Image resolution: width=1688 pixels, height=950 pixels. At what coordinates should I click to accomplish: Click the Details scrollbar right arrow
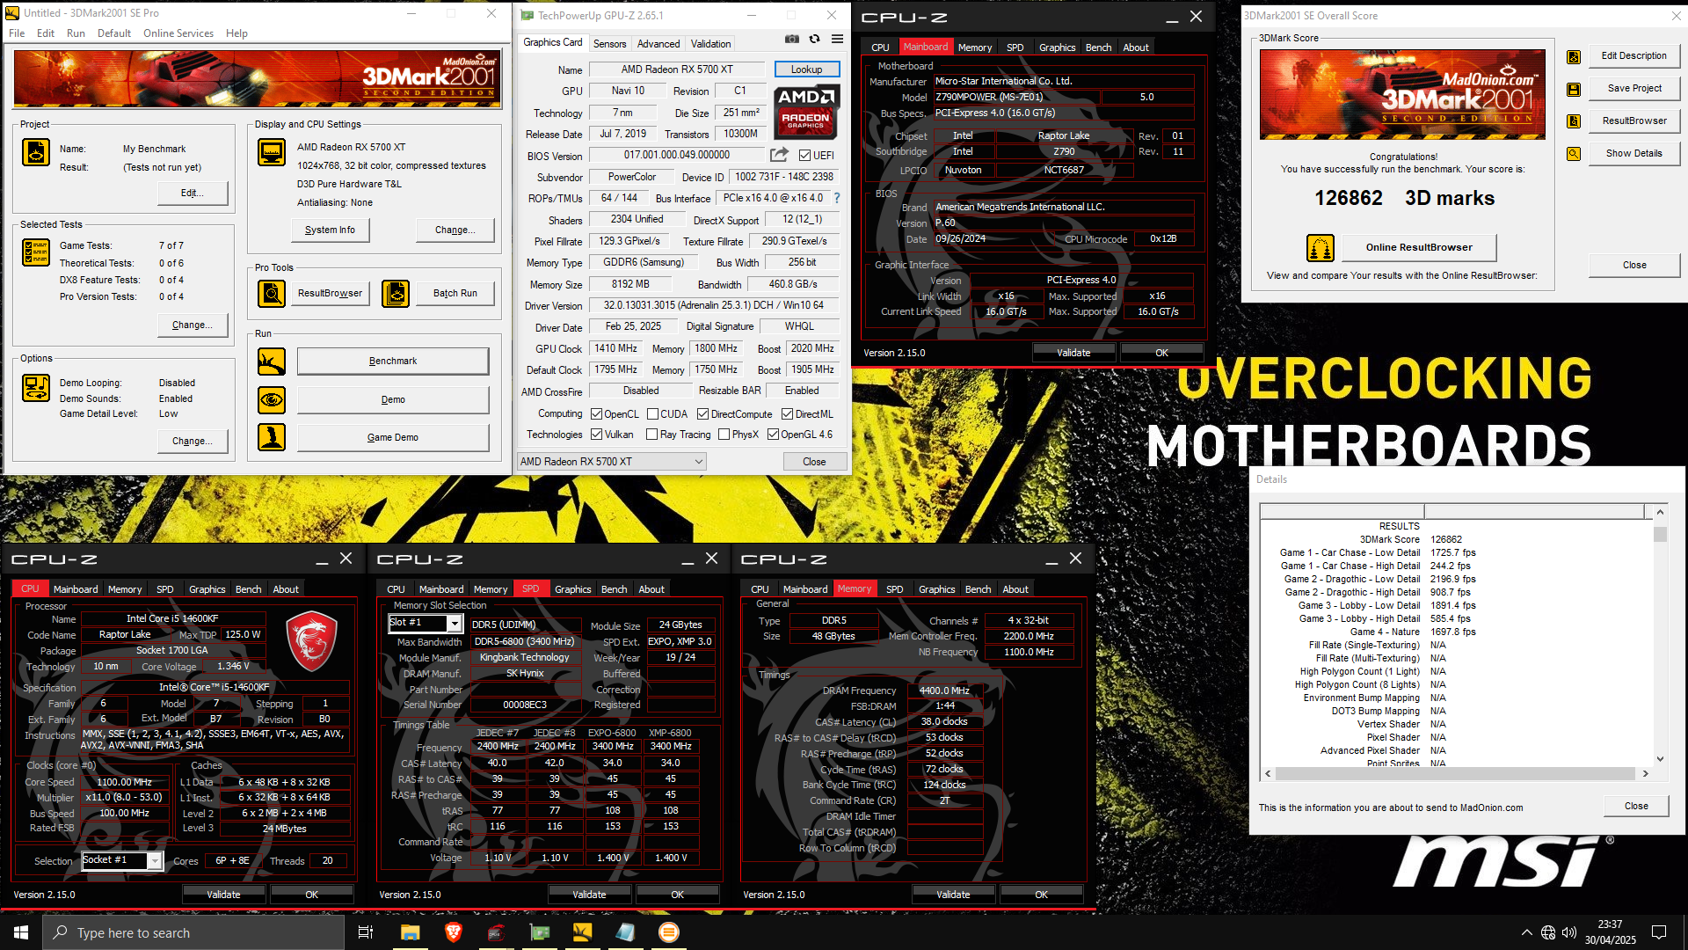pos(1645,774)
